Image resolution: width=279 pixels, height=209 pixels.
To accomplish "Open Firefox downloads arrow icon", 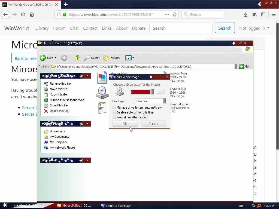I will point(246,14).
